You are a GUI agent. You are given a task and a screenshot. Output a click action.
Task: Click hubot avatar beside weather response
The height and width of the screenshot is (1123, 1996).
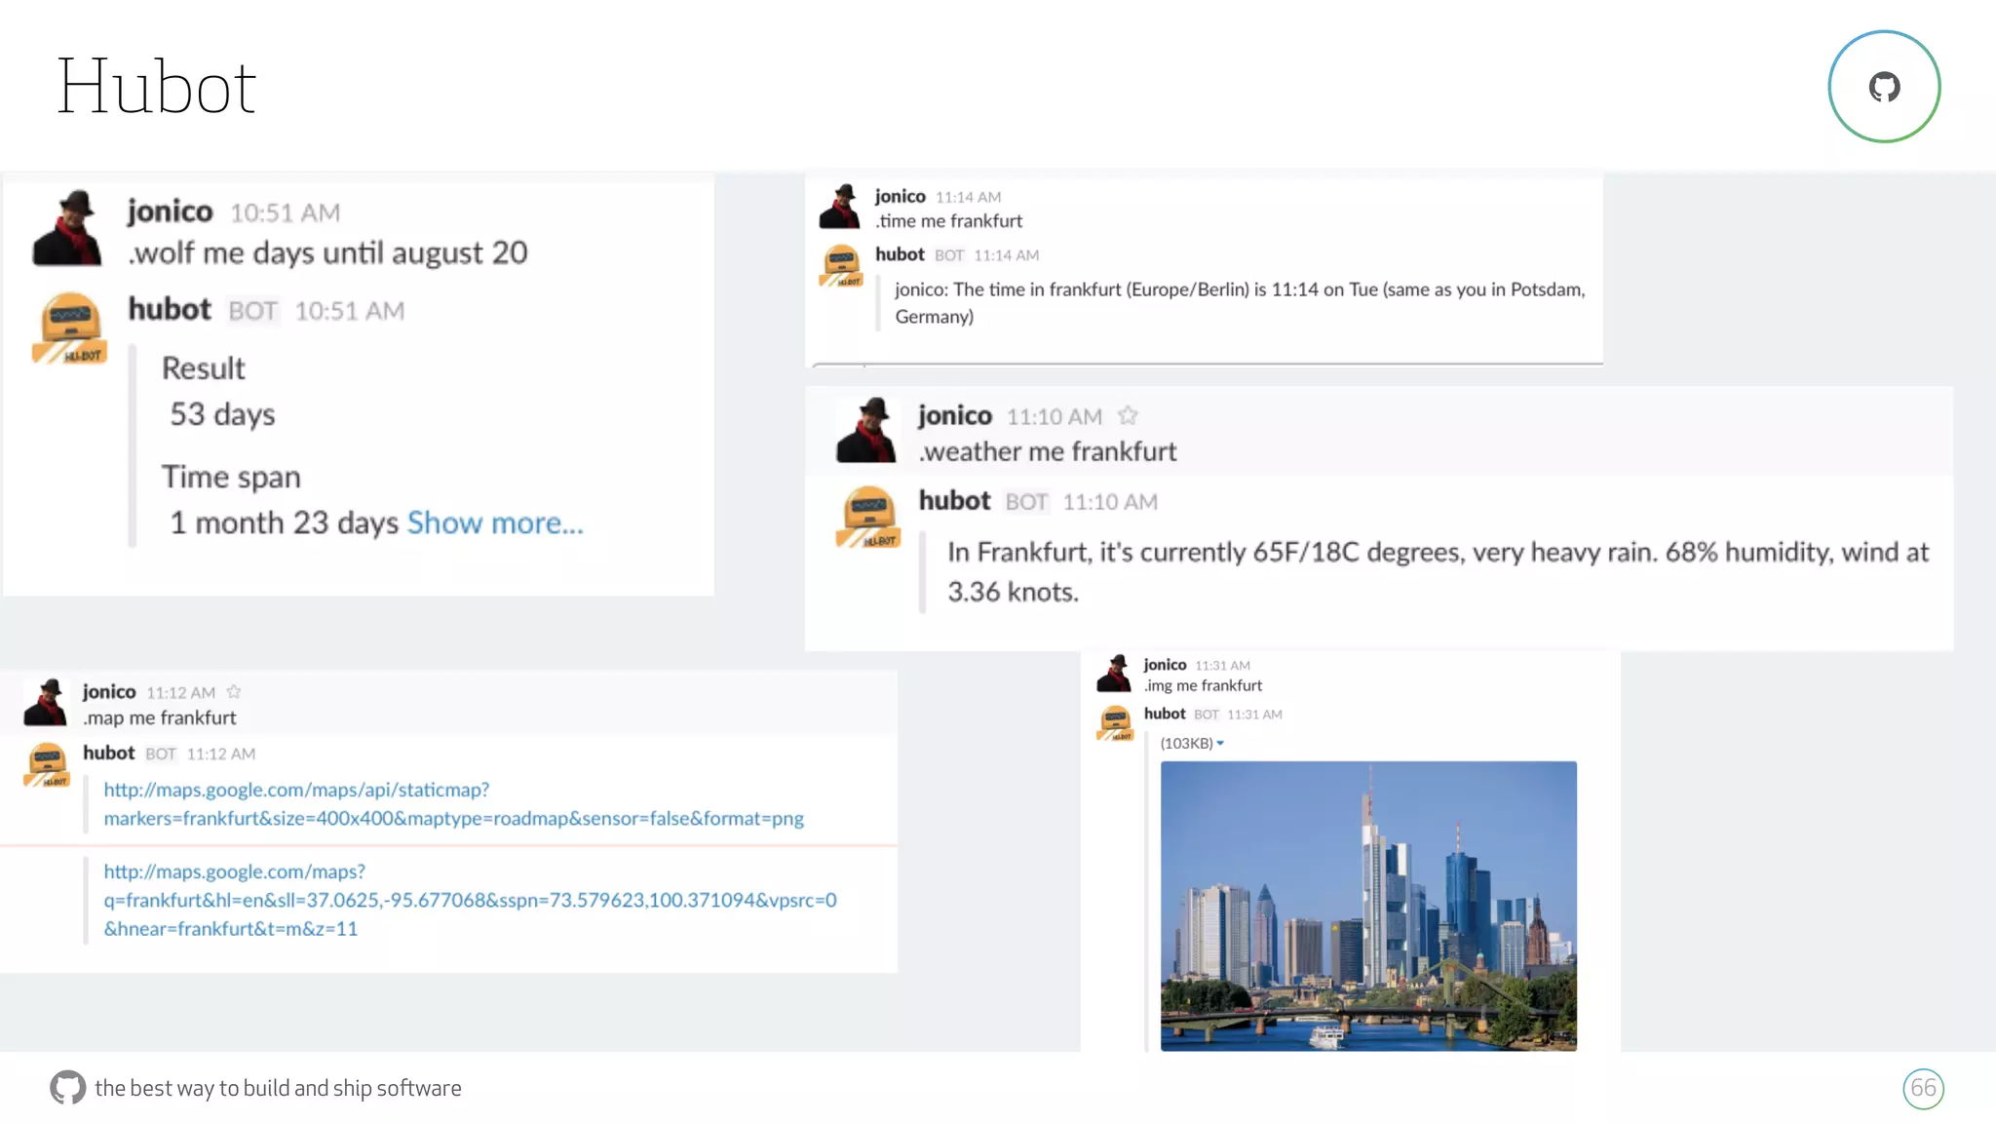pyautogui.click(x=867, y=518)
